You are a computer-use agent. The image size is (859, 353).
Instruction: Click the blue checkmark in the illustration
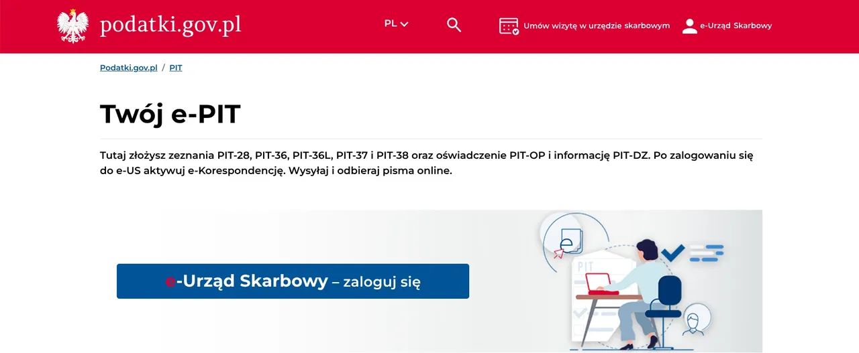click(672, 253)
